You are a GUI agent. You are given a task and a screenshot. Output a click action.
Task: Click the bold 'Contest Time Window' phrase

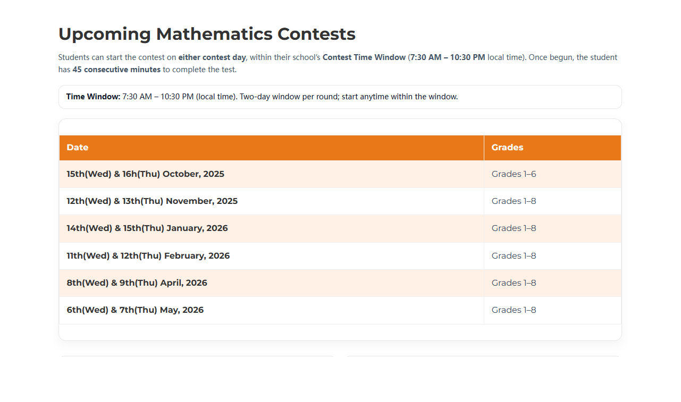(x=364, y=57)
